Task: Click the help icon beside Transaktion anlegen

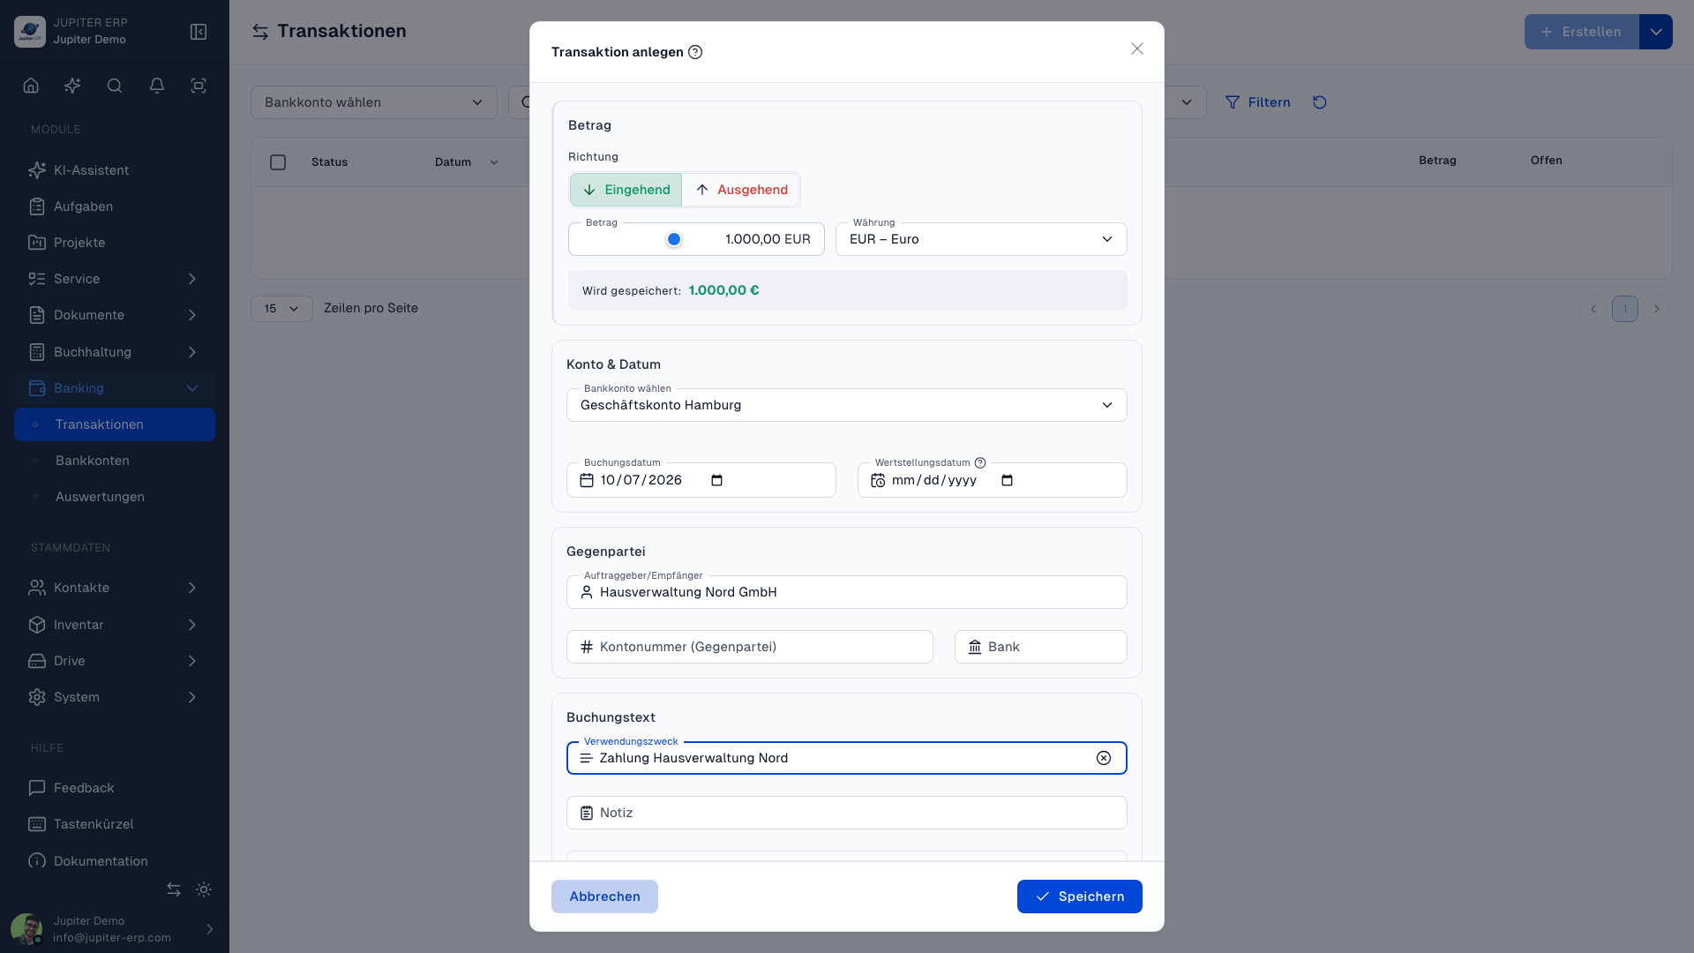Action: (695, 52)
